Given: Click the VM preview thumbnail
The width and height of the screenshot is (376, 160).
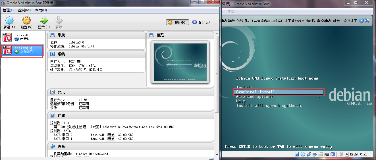Looking at the screenshot, I should click(180, 62).
